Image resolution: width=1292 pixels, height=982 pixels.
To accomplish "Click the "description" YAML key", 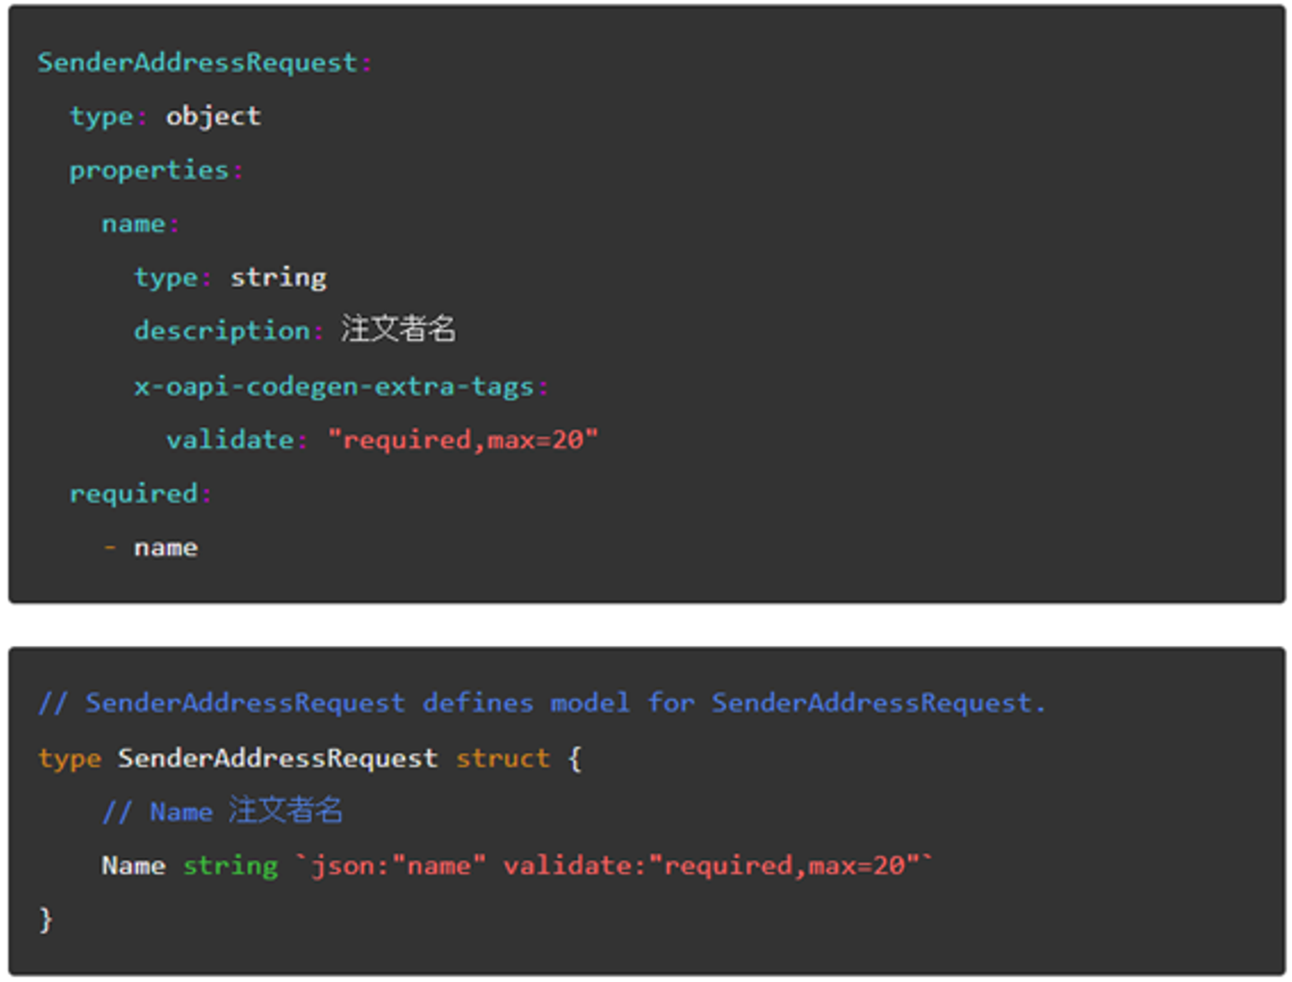I will (x=222, y=331).
